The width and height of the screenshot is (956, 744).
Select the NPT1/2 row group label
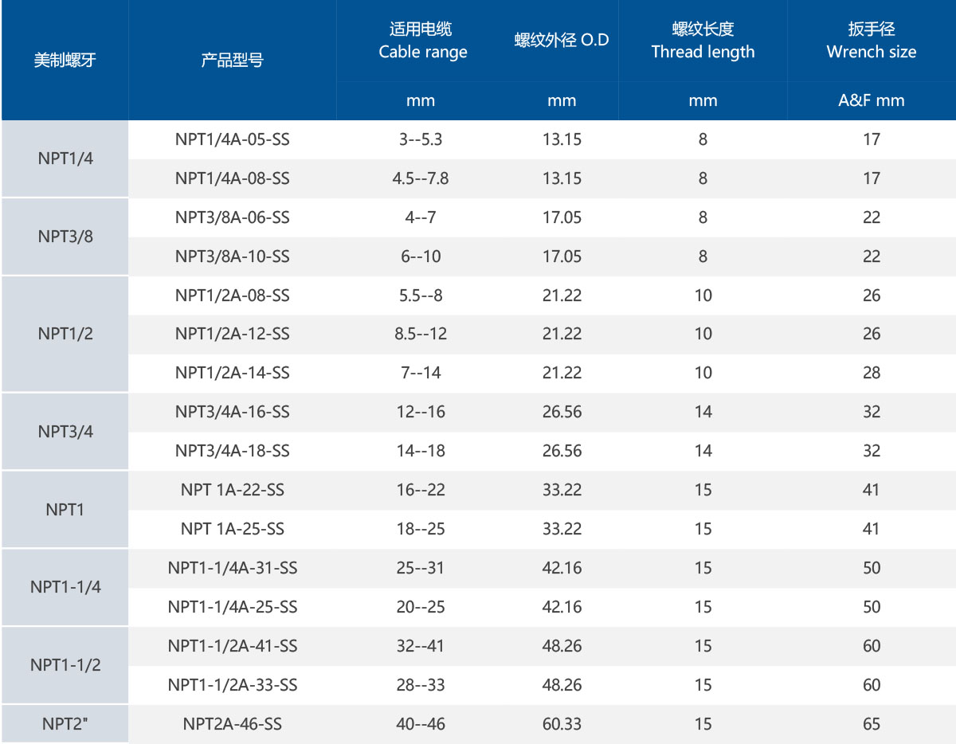coord(64,334)
